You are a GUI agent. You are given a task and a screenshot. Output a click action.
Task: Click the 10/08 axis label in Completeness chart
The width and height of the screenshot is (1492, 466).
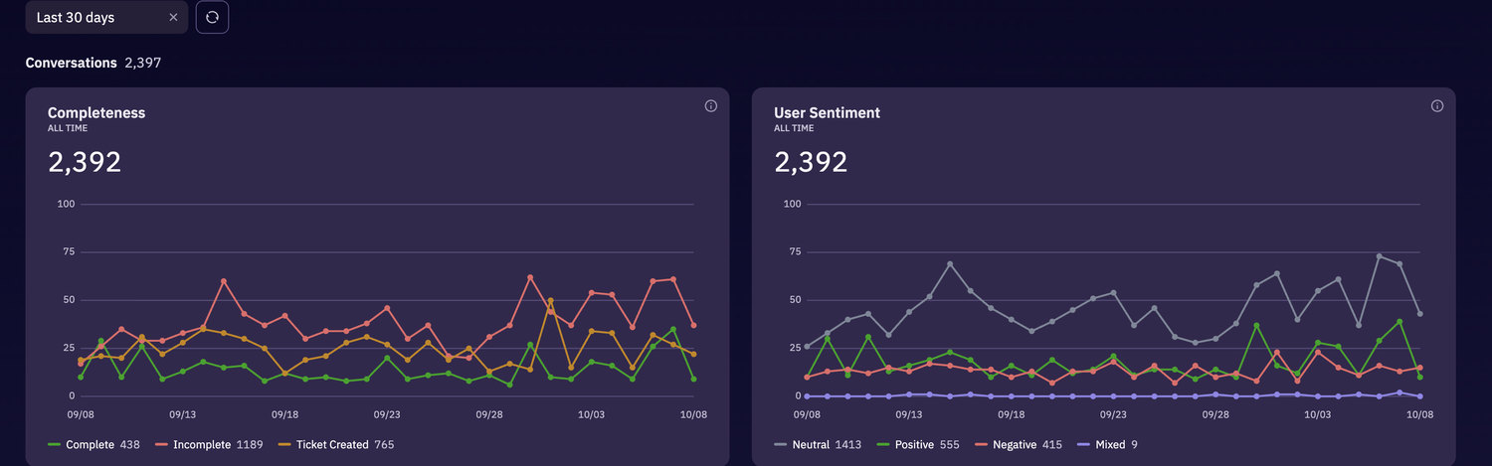pos(693,414)
